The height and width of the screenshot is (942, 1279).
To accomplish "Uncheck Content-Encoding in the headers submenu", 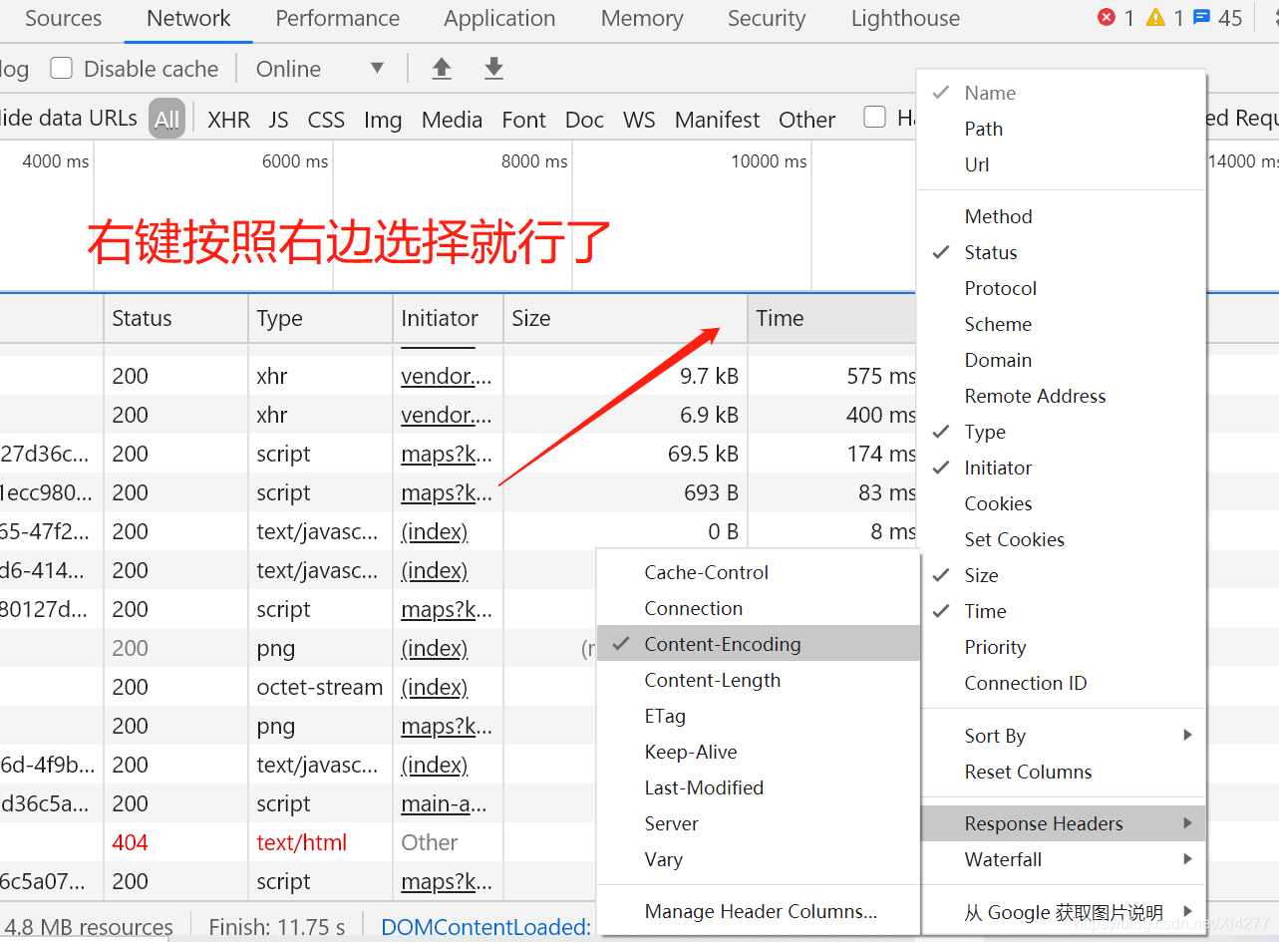I will 723,644.
